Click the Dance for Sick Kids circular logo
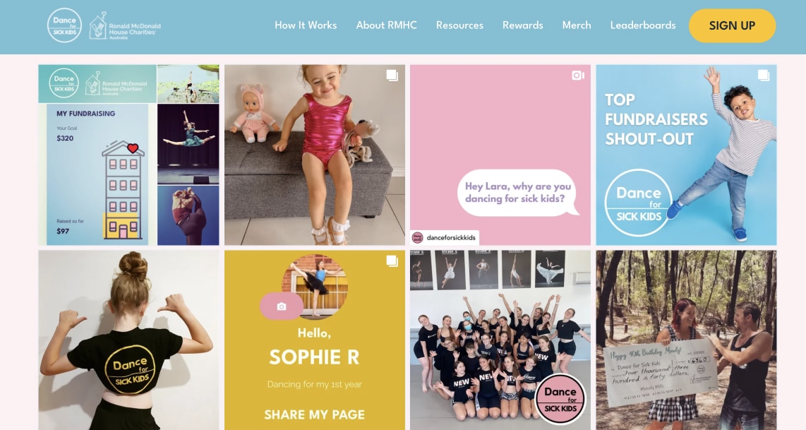 pos(64,25)
